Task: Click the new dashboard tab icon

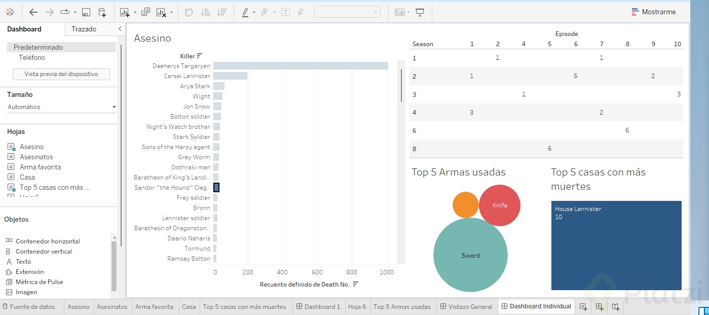Action: click(x=600, y=306)
